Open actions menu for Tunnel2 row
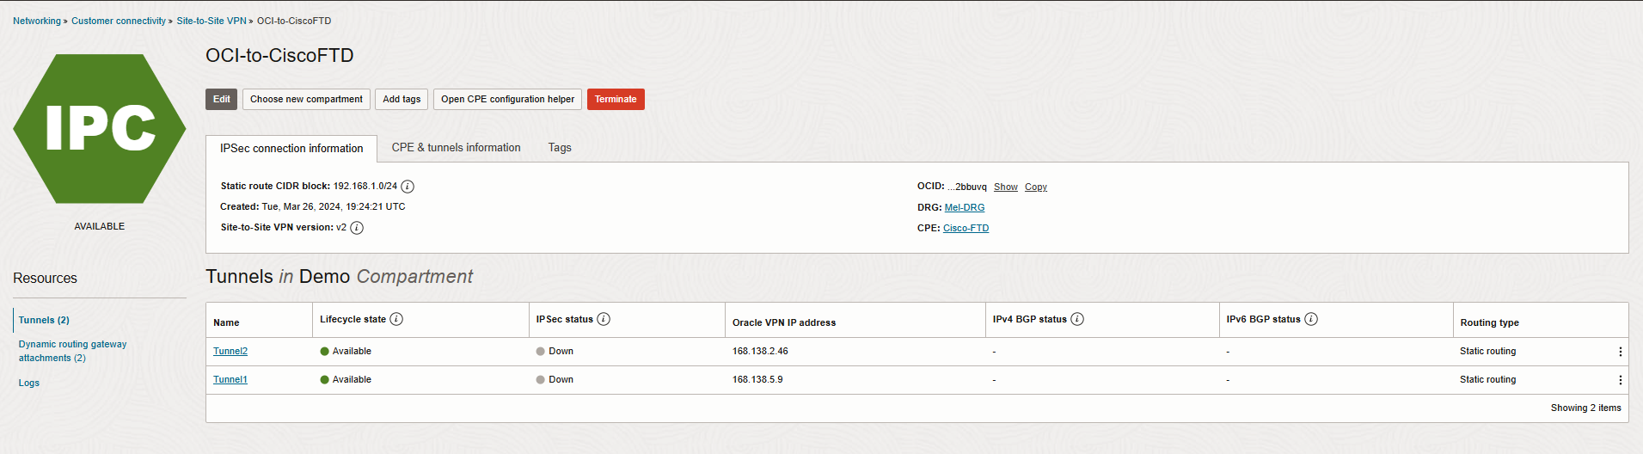The image size is (1643, 454). pos(1621,352)
